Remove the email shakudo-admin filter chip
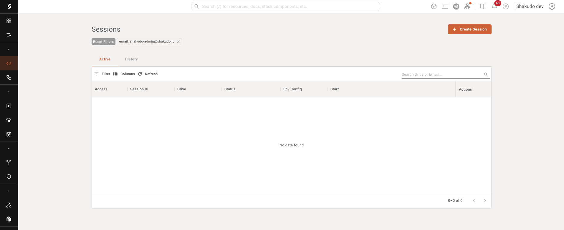Viewport: 564px width, 230px height. tap(178, 42)
